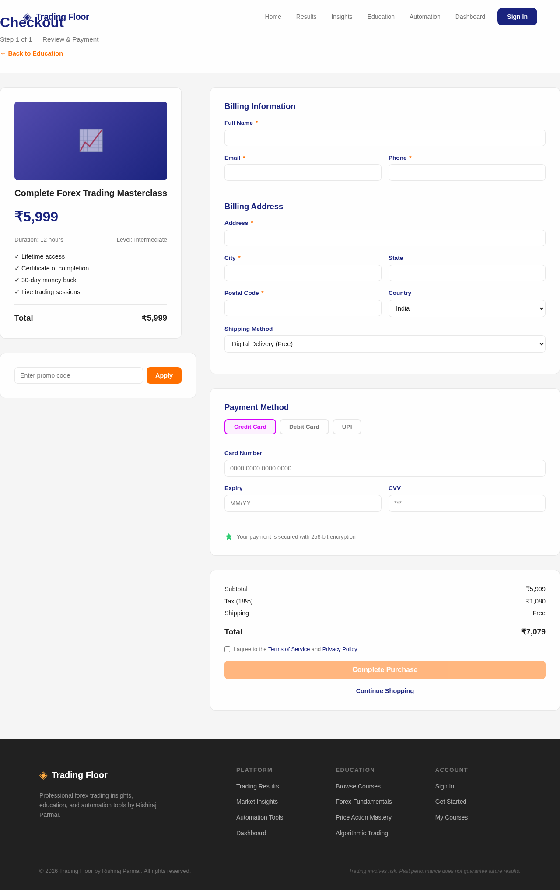Focus the Full Name input field
560x890 pixels.
click(385, 138)
